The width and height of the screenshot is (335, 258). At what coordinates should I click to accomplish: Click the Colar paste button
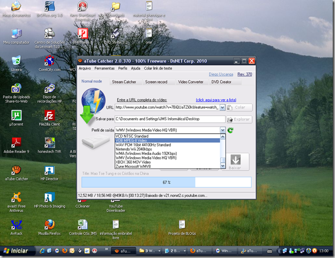click(x=239, y=107)
